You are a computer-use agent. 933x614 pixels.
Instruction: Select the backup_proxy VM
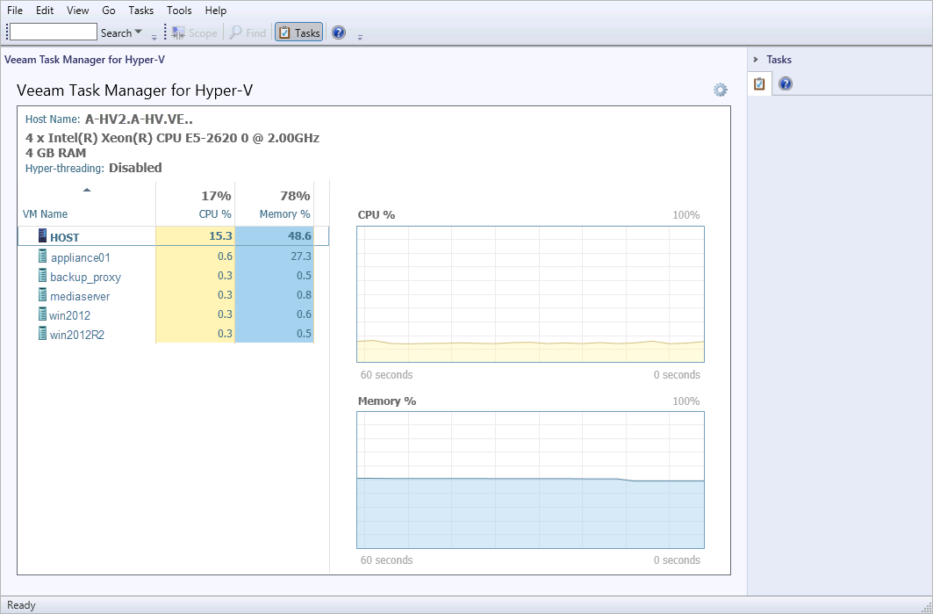point(85,277)
